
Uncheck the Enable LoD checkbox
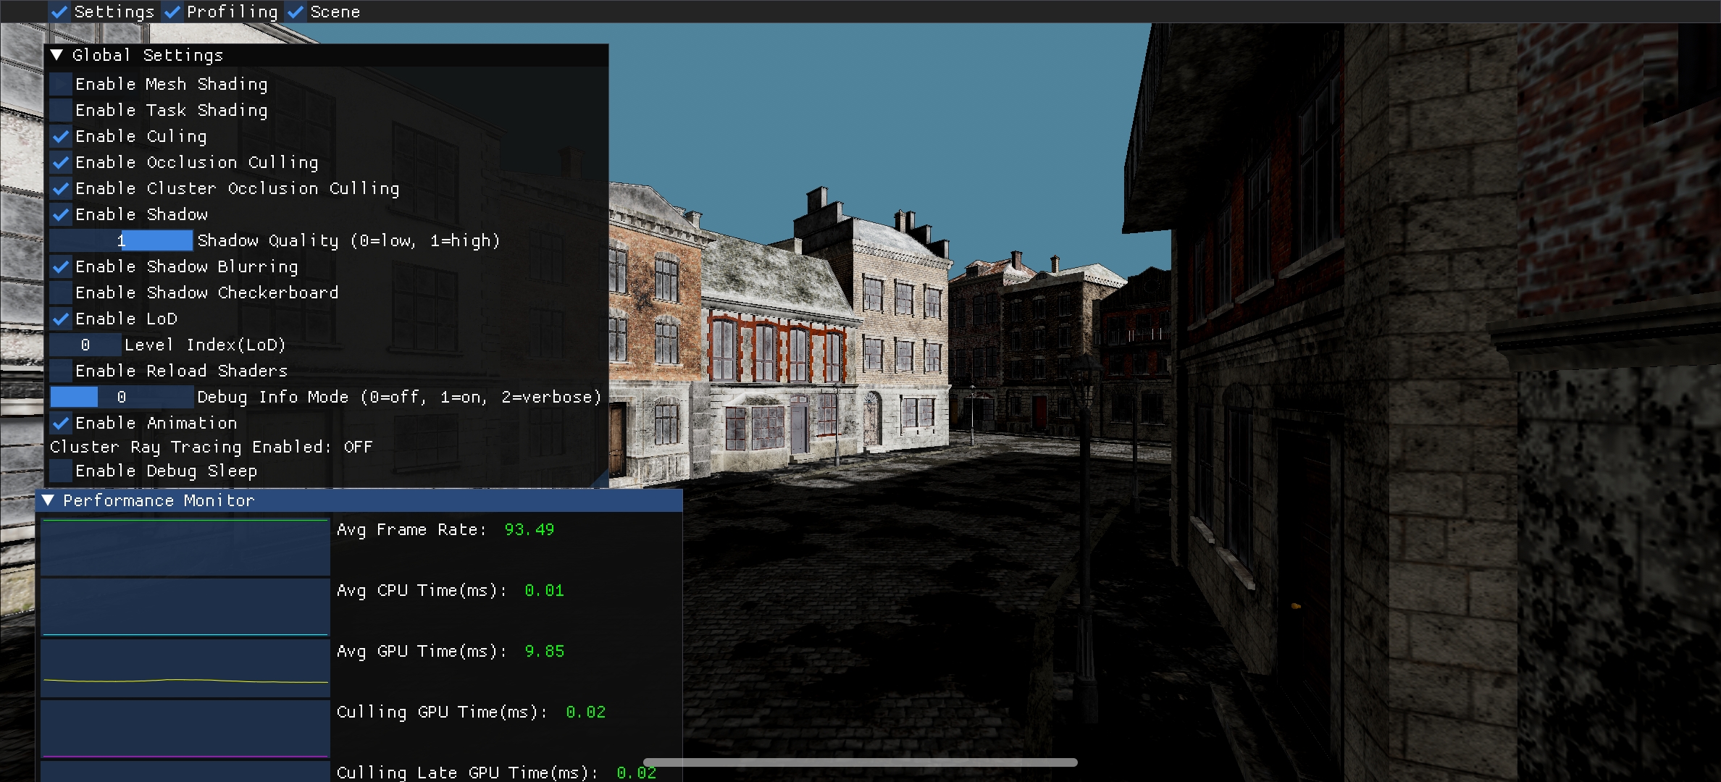[61, 319]
